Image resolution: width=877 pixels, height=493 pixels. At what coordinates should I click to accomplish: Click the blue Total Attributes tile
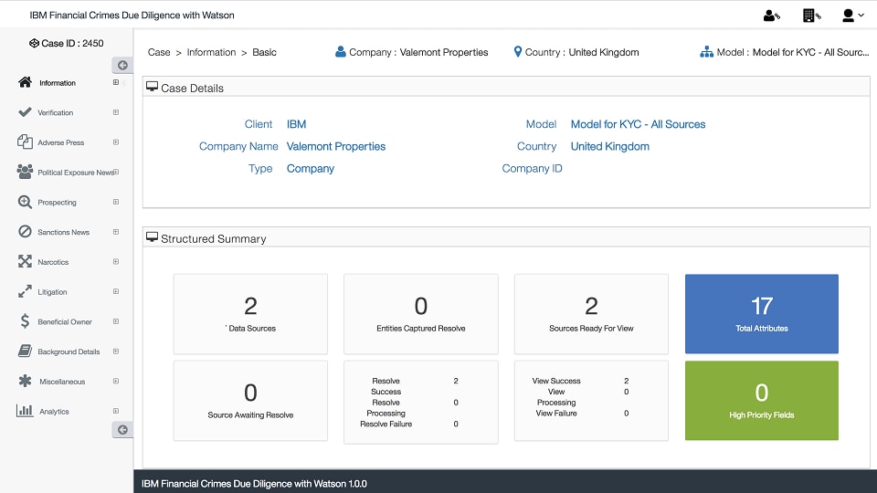point(762,313)
